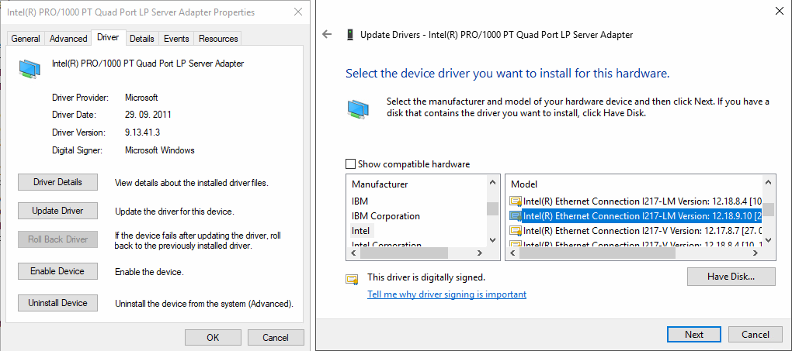
Task: Click Model list scroll right arrow
Action: click(756, 253)
